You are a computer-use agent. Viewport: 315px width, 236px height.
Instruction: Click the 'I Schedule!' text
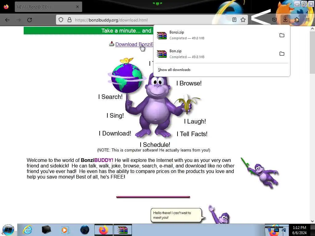click(x=155, y=144)
